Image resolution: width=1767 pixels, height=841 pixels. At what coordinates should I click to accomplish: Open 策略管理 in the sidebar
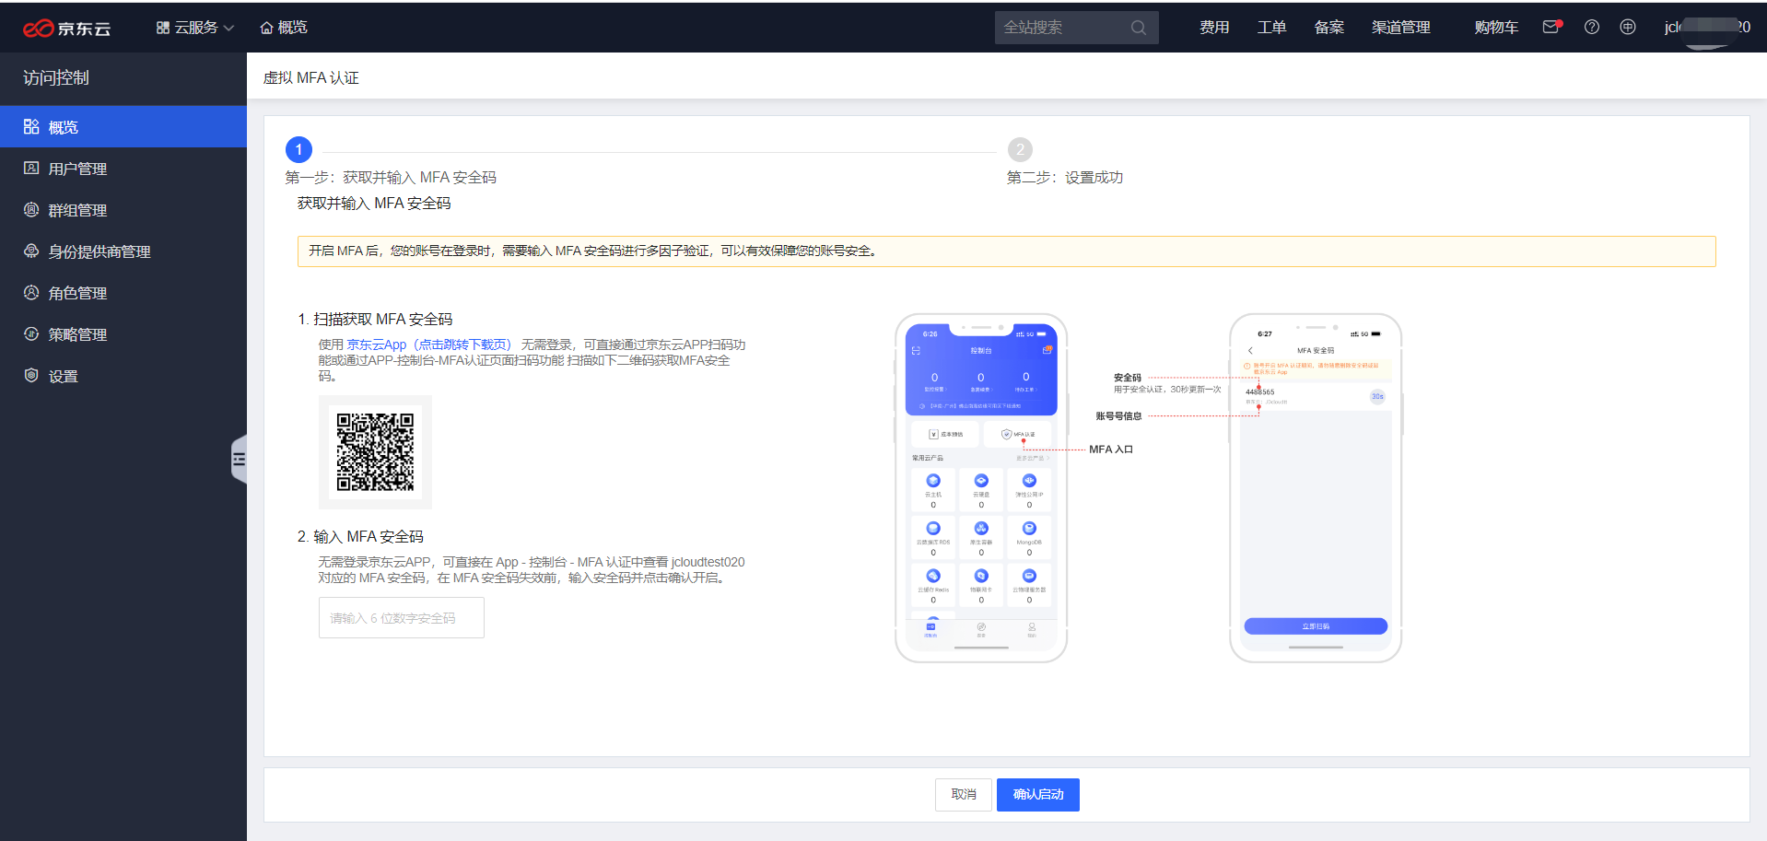pos(123,334)
